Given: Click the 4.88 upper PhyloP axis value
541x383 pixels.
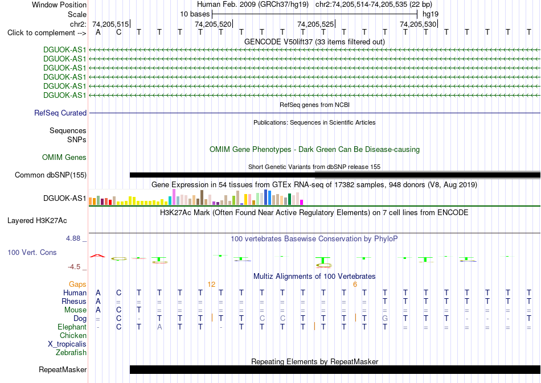Looking at the screenshot, I should [73, 238].
